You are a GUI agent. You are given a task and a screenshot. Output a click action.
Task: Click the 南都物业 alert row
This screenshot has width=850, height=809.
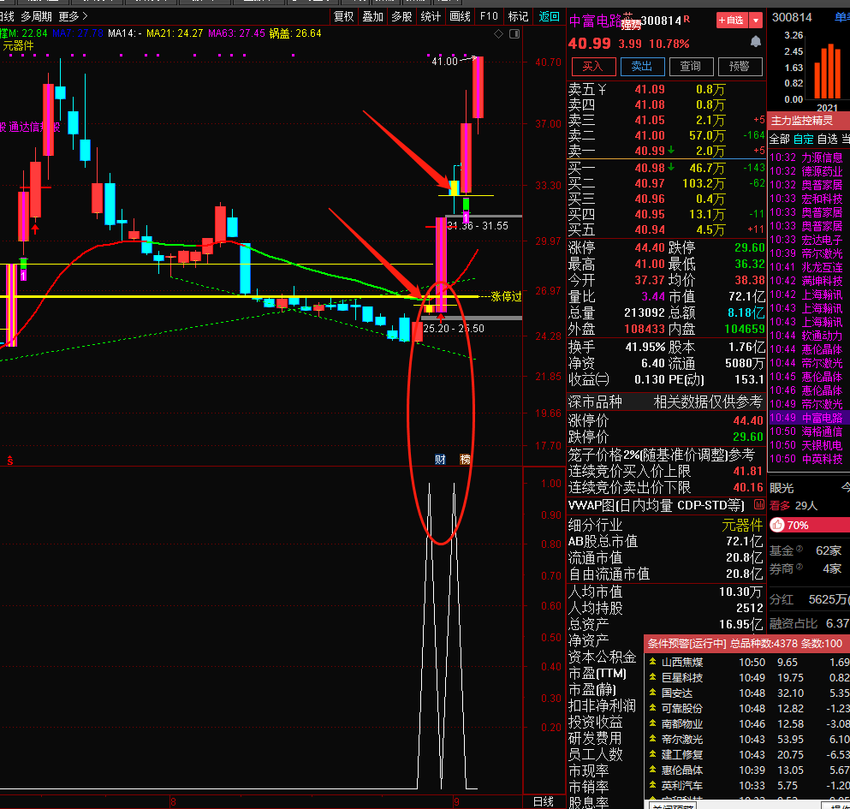click(748, 723)
